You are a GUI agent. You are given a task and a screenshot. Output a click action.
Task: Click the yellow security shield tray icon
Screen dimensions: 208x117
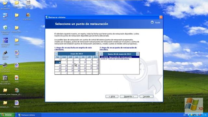coord(191,115)
